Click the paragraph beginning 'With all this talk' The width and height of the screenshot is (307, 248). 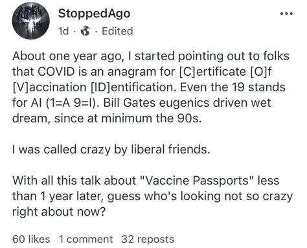pyautogui.click(x=152, y=196)
